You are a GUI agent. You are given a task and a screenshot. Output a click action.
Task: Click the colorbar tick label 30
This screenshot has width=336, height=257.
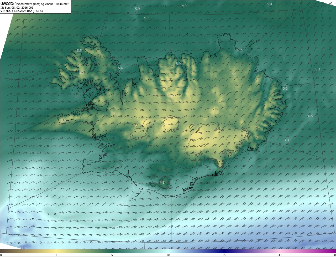pyautogui.click(x=280, y=255)
